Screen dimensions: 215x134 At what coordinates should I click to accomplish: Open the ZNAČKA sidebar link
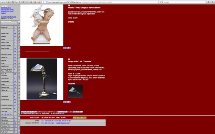coord(3,13)
